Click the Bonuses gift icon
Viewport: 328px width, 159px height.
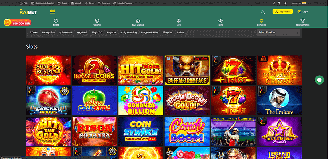[261, 21]
